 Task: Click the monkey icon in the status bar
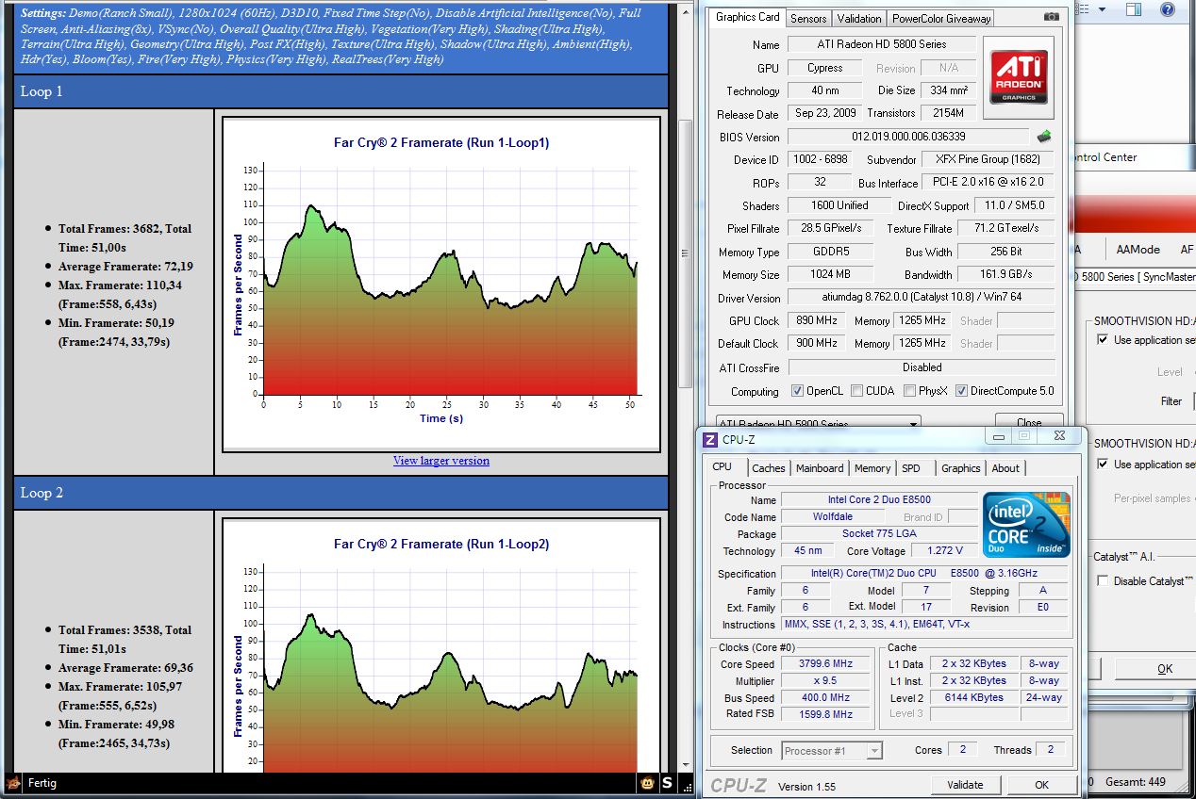(648, 783)
